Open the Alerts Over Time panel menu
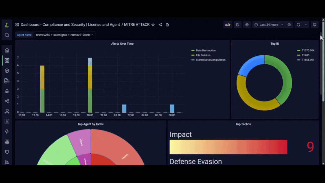 (122, 43)
